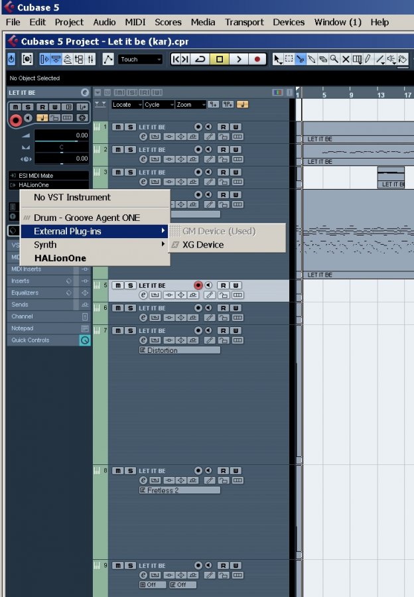Adjust the Inspector track delay slider
Image resolution: width=414 pixels, height=597 pixels.
(x=62, y=159)
